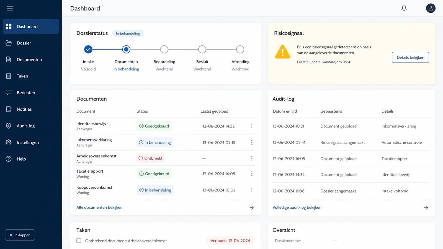
Task: Click arrow next to Volledige audit-log bekijken
Action: pyautogui.click(x=426, y=207)
